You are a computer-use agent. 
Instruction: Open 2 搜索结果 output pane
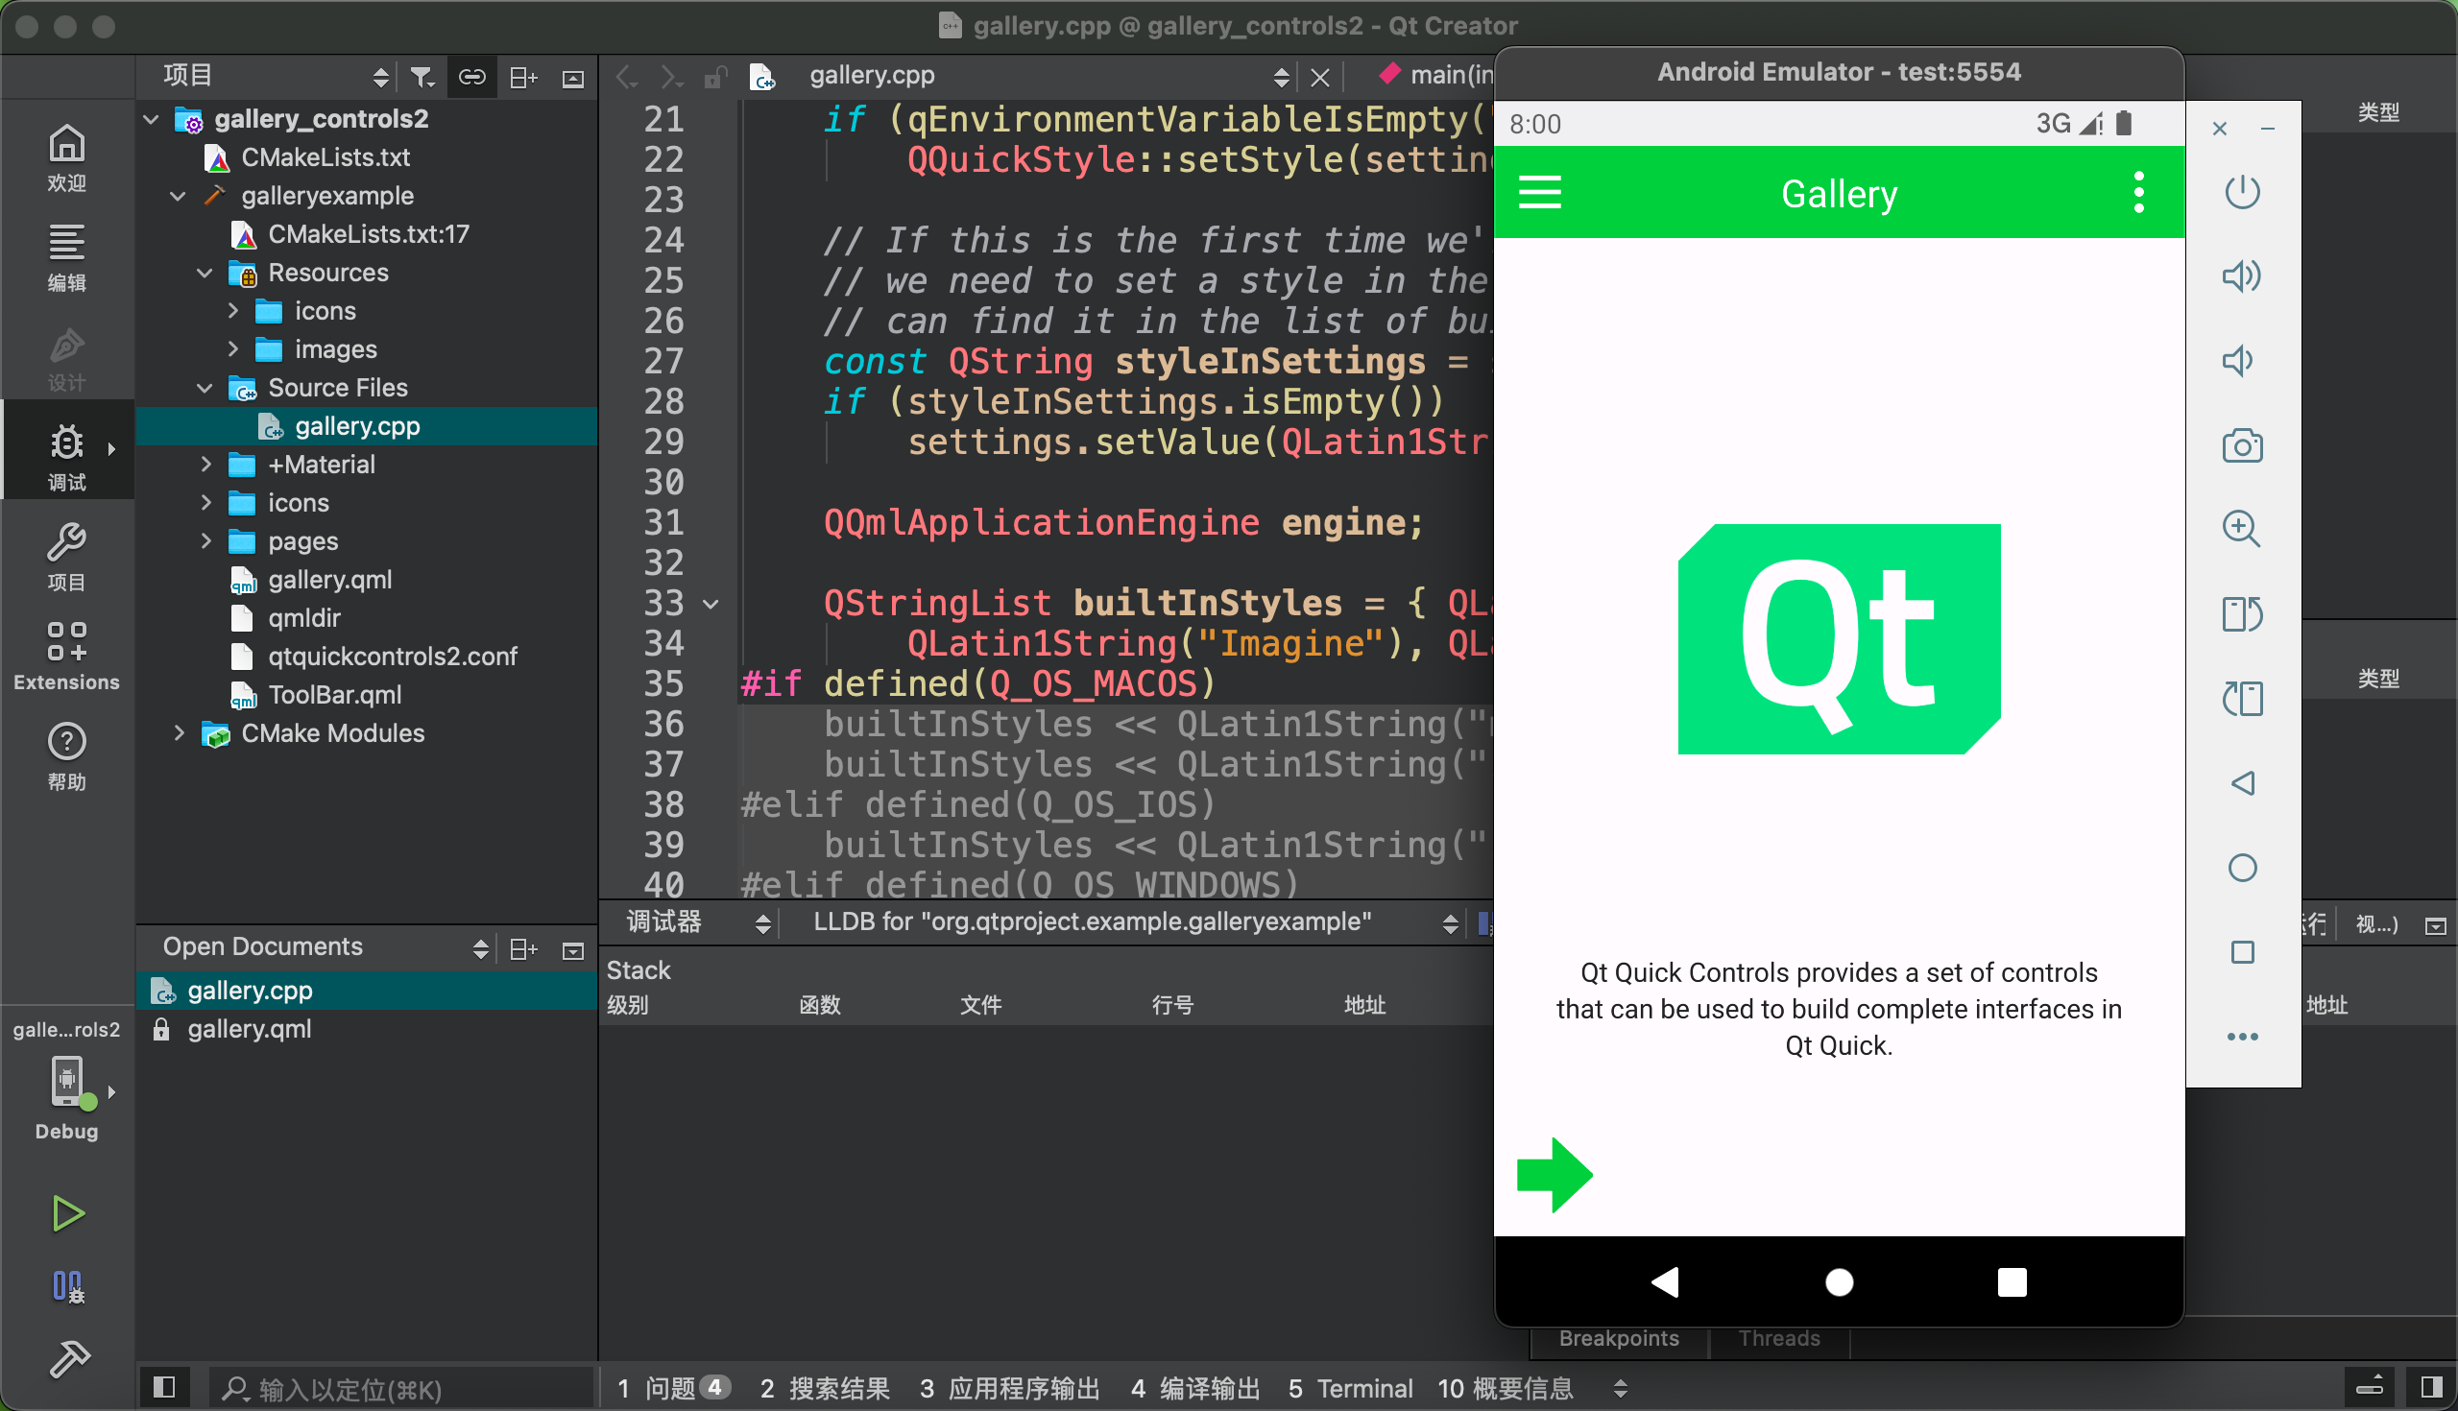tap(825, 1388)
